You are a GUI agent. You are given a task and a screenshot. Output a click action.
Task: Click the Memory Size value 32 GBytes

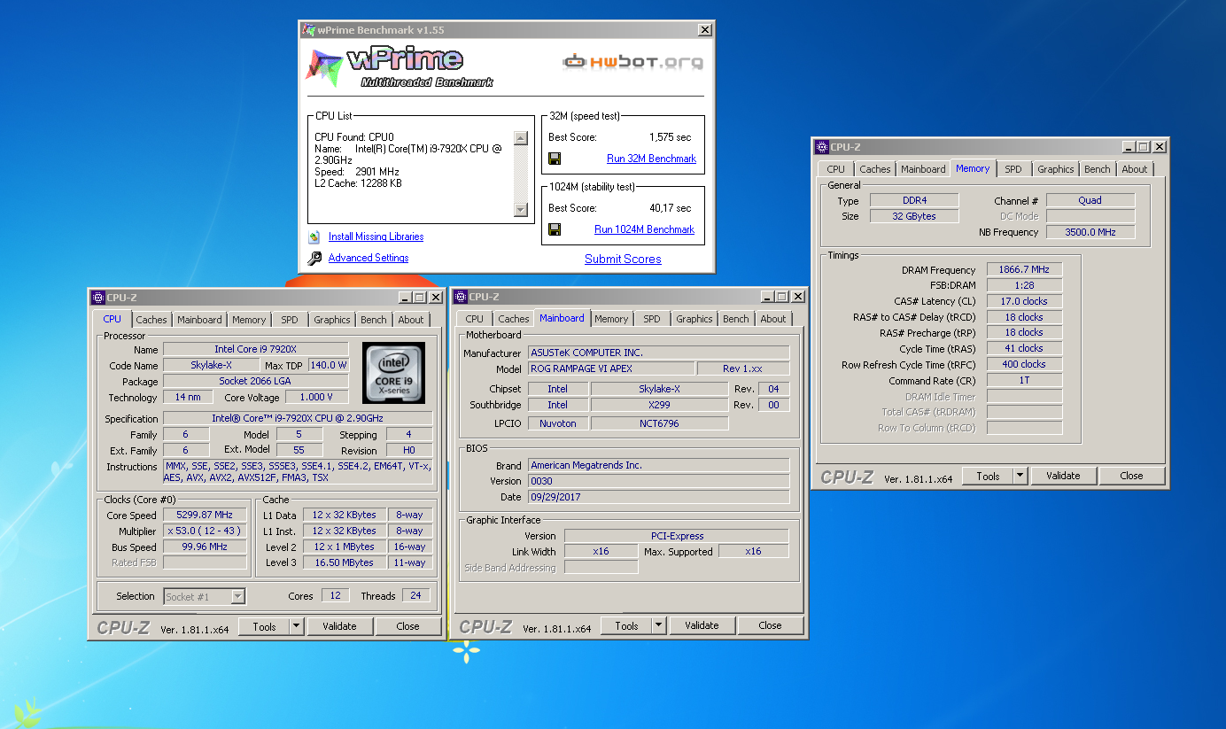tap(913, 216)
